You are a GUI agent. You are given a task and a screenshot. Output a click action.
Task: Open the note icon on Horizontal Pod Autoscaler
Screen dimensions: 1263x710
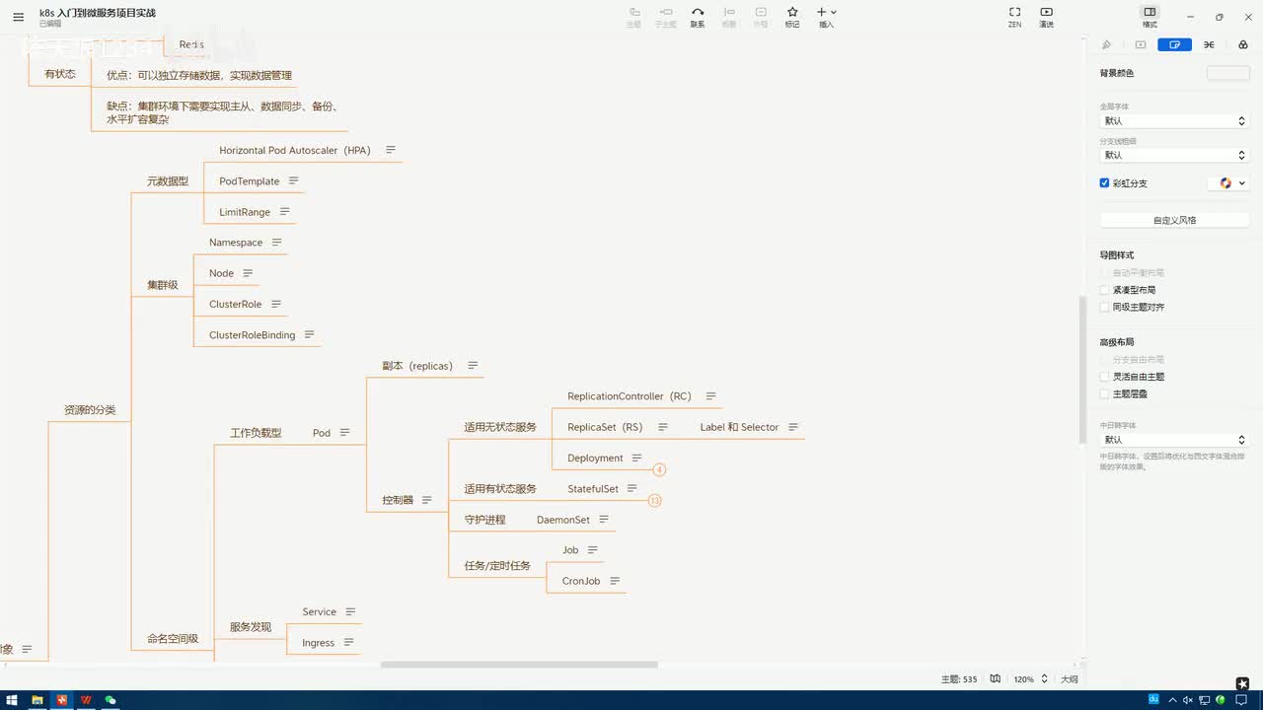391,150
